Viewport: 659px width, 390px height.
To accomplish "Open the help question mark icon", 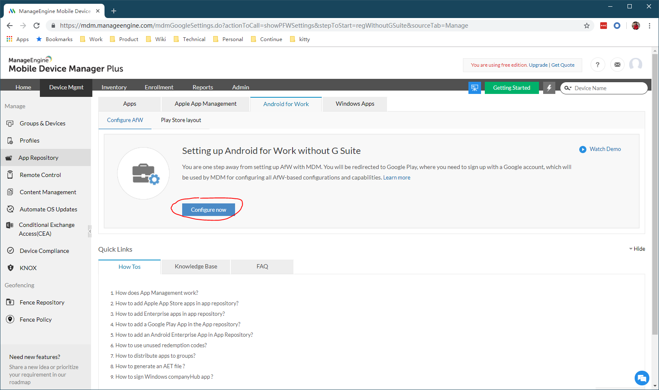I will [x=598, y=65].
